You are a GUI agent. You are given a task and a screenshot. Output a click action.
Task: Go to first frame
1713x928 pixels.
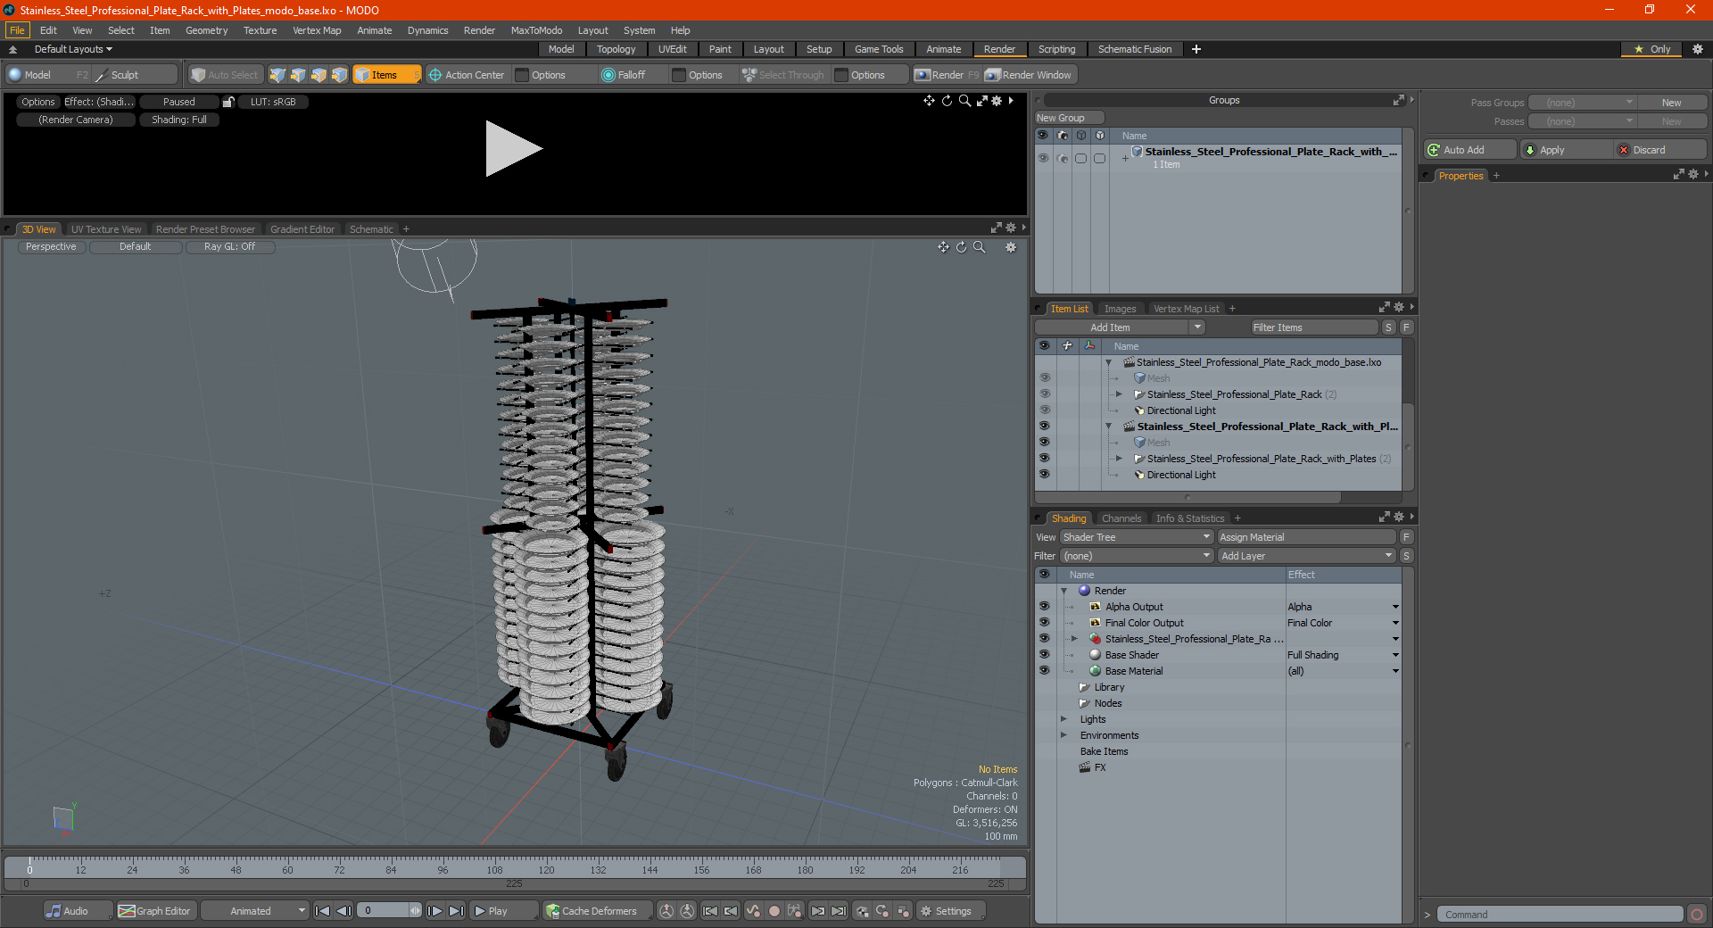tap(323, 911)
